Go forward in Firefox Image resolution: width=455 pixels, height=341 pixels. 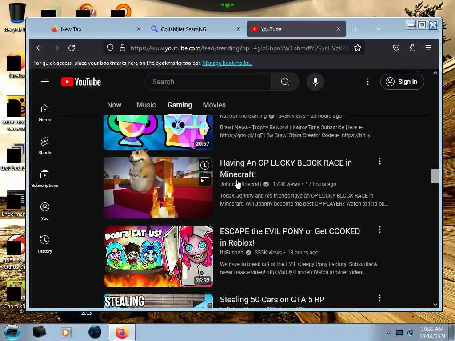[56, 48]
